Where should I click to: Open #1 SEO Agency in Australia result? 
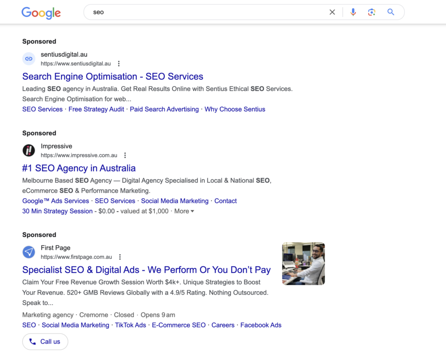(79, 168)
